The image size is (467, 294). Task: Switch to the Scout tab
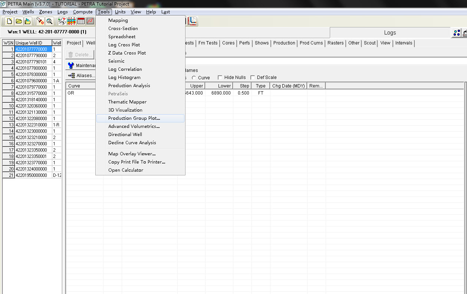369,43
